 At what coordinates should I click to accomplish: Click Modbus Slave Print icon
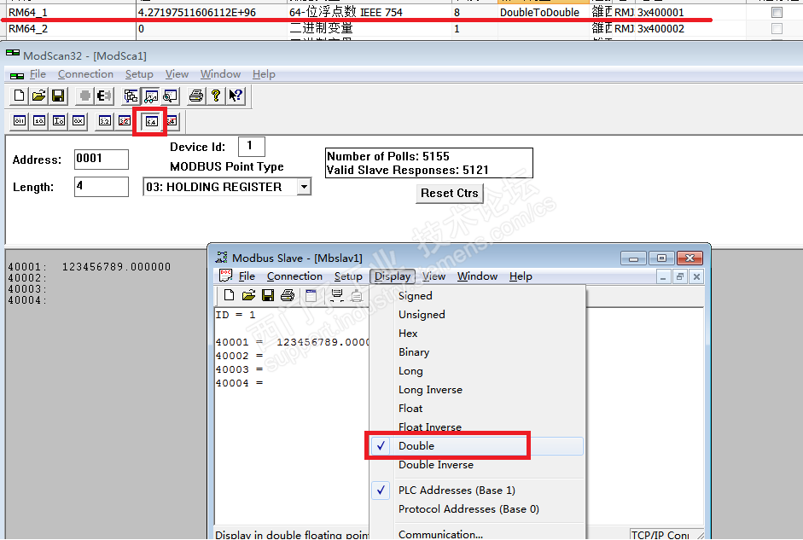(x=288, y=295)
